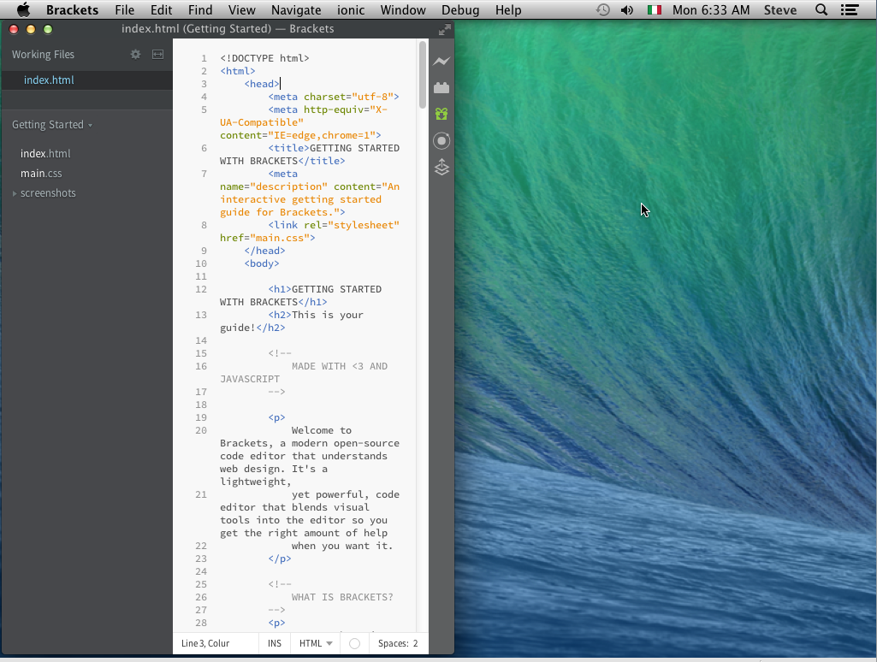Open the Debug menu
The height and width of the screenshot is (662, 877).
(x=460, y=10)
